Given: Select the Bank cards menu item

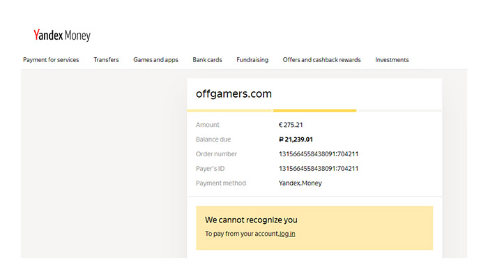Looking at the screenshot, I should (x=207, y=60).
